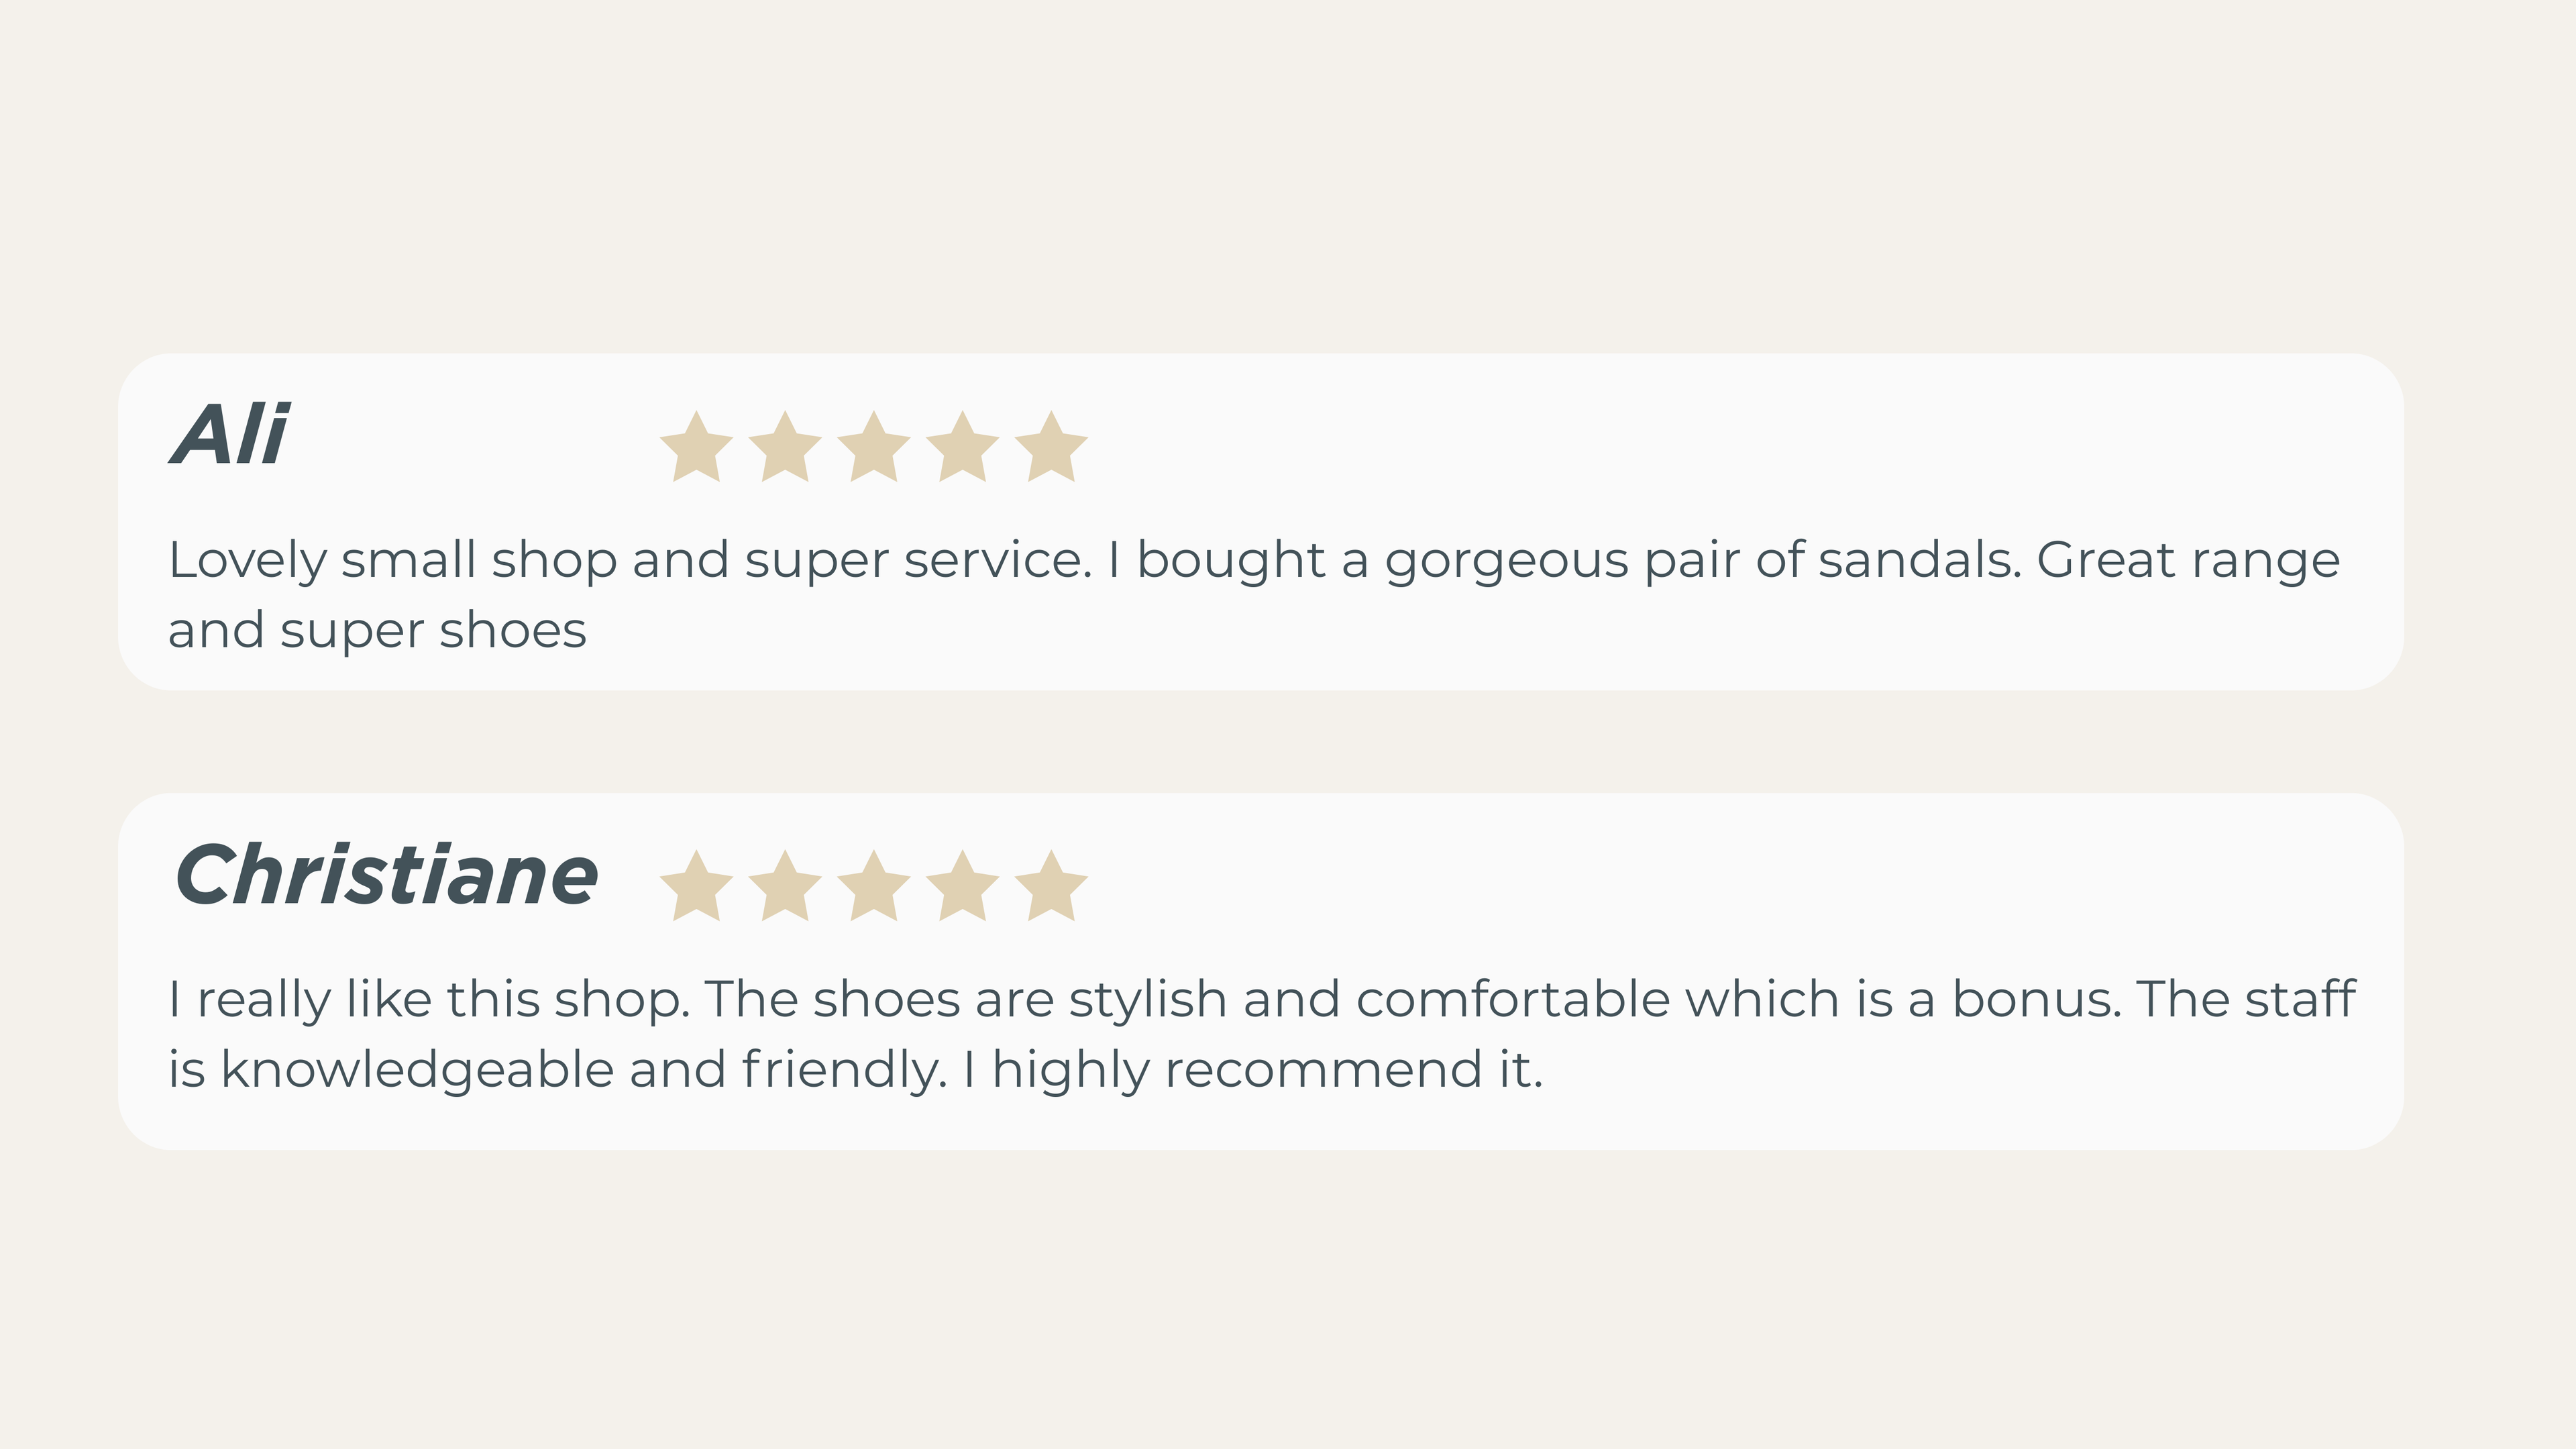Click the words "Great range" in Ali's review
Viewport: 2576px width, 1449px height.
[2188, 560]
